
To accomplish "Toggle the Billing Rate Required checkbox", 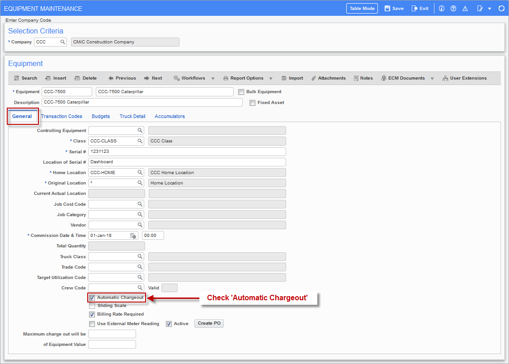I will click(x=92, y=314).
